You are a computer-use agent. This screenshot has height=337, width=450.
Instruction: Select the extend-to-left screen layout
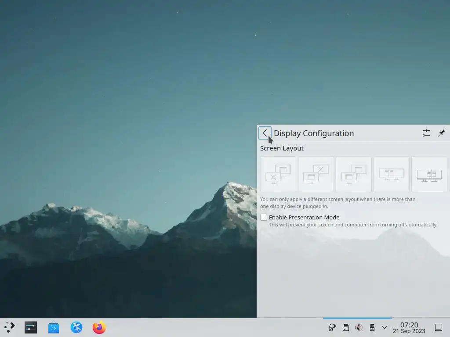point(392,174)
